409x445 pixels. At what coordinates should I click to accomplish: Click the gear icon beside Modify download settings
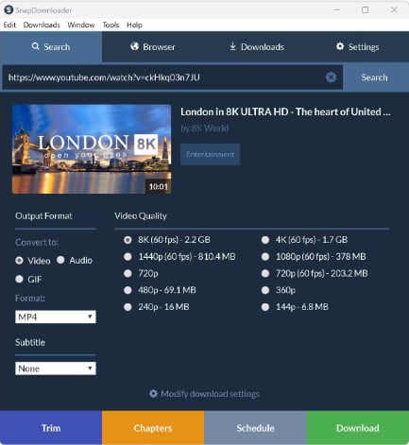[153, 394]
